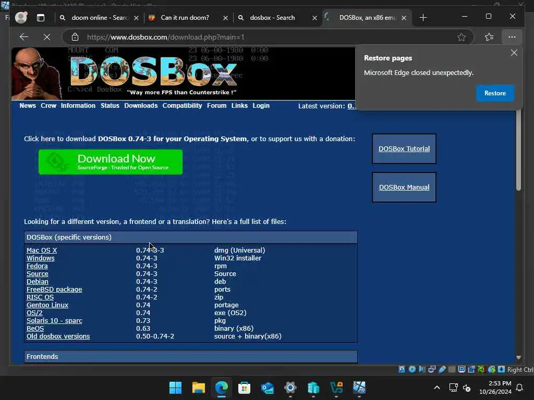
Task: Click the Restore button
Action: [x=495, y=93]
